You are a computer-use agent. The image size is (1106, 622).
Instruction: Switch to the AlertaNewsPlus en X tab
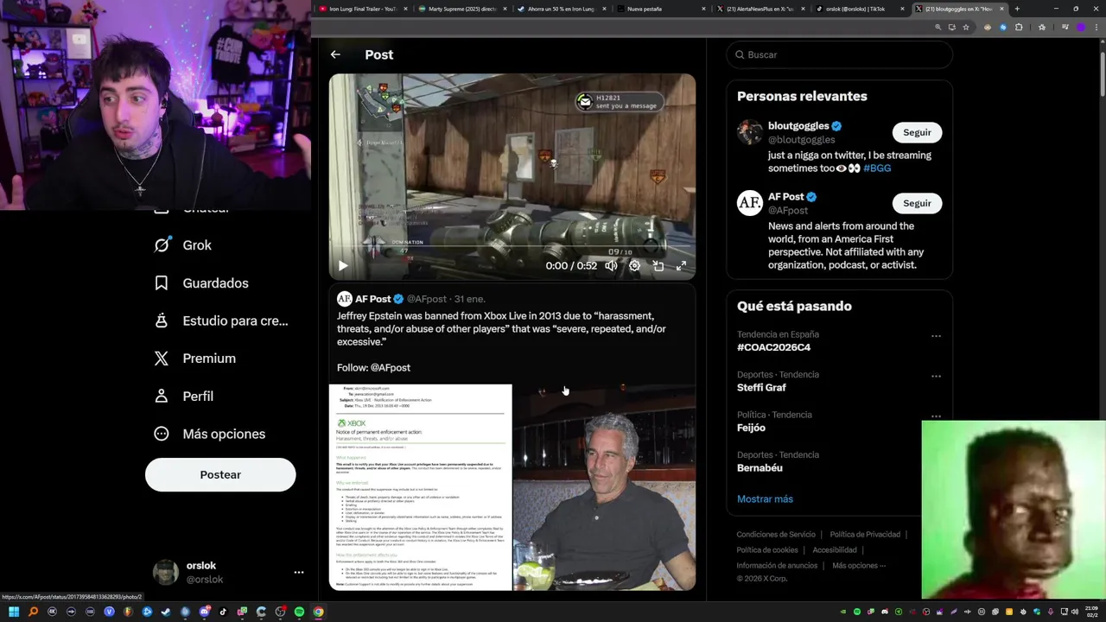coord(759,9)
